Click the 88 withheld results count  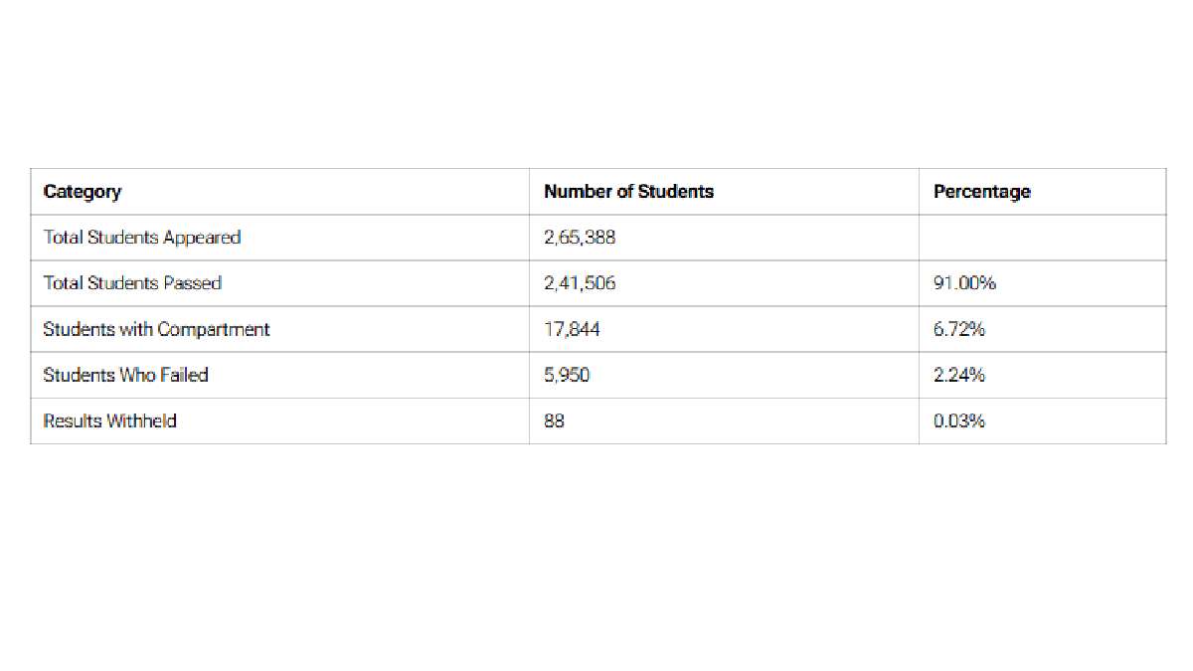[554, 420]
